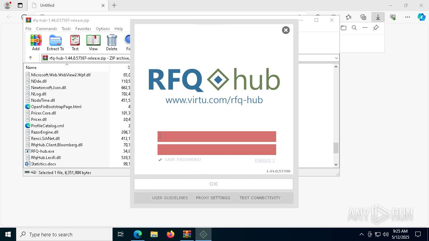Close the Untitled browser tab
This screenshot has height=241, width=429.
103,5
